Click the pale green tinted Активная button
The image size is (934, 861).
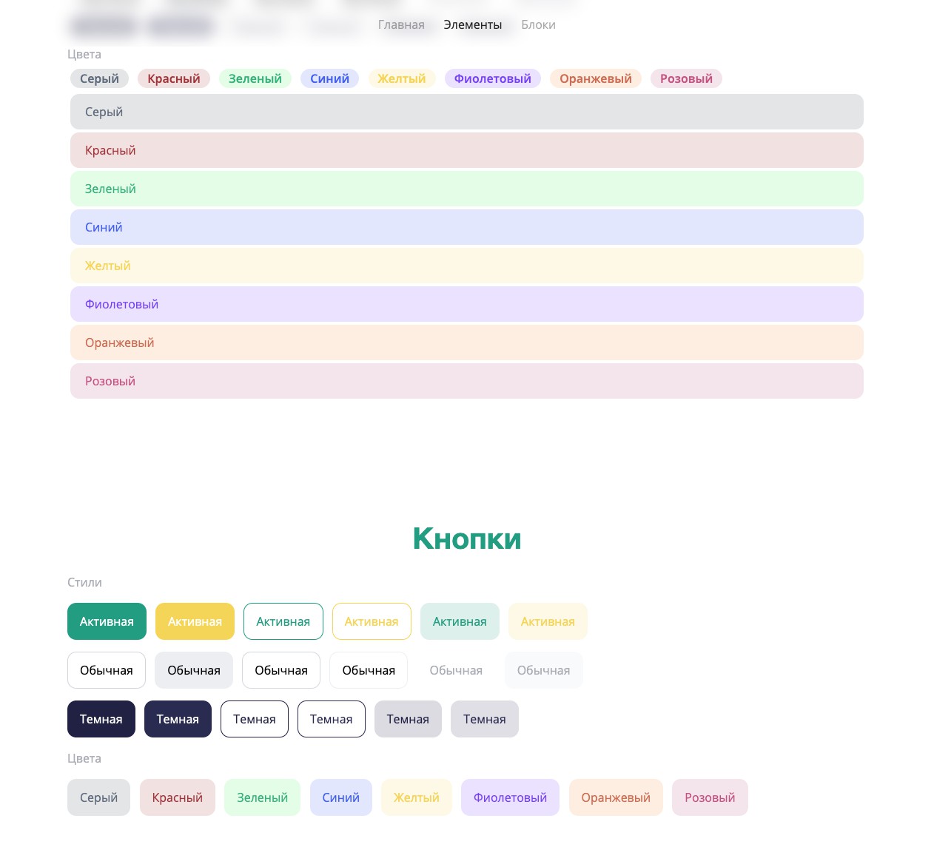[460, 621]
